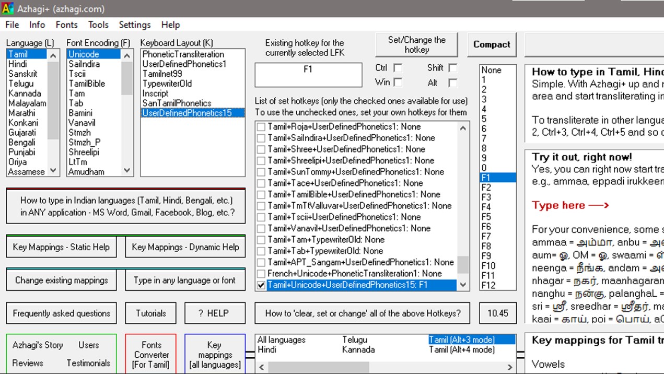The width and height of the screenshot is (664, 374).
Task: Select Shreelipi in Font Encoding list
Action: (x=95, y=153)
